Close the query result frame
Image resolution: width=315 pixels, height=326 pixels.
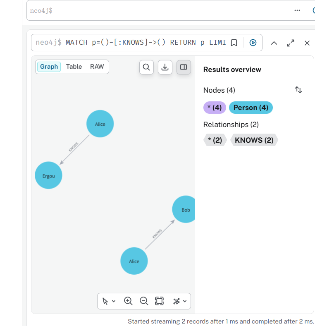click(307, 43)
